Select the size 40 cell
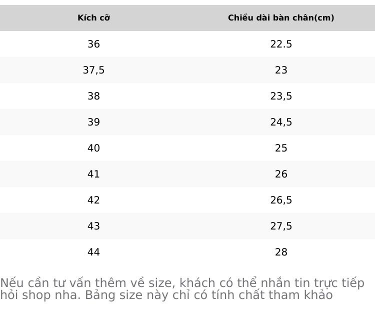The width and height of the screenshot is (375, 313). (x=94, y=148)
